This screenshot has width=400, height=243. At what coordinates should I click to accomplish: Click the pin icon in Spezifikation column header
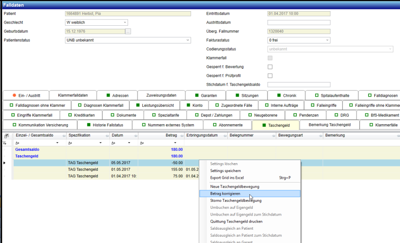[107, 135]
